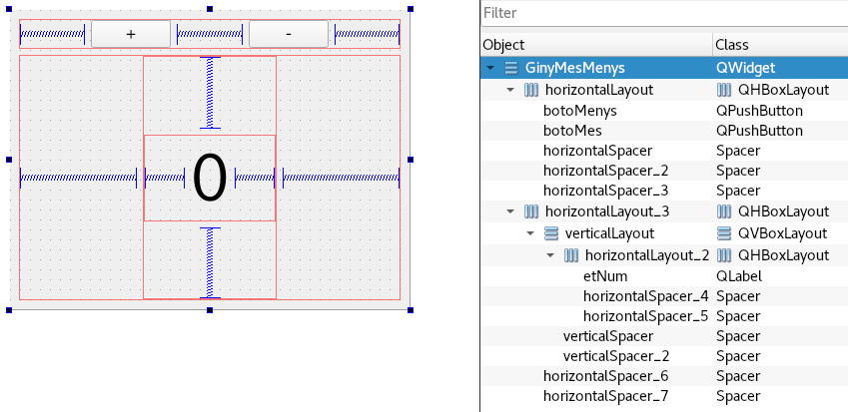Select the label showing 0 on the canvas
Screen dimensions: 848x412
tap(210, 179)
